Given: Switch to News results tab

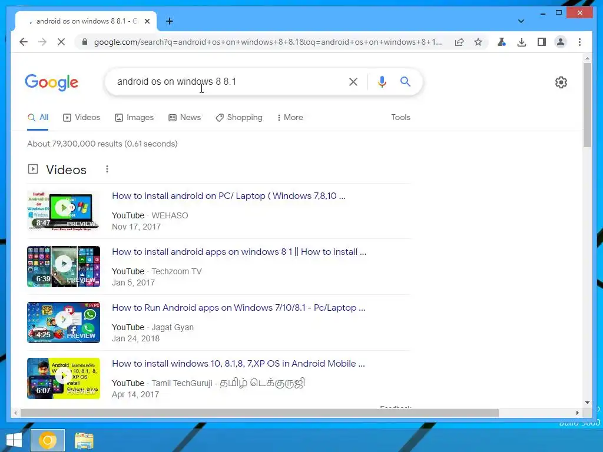Looking at the screenshot, I should (184, 118).
